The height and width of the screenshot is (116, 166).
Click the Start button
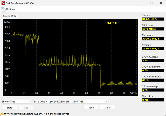coord(9,107)
